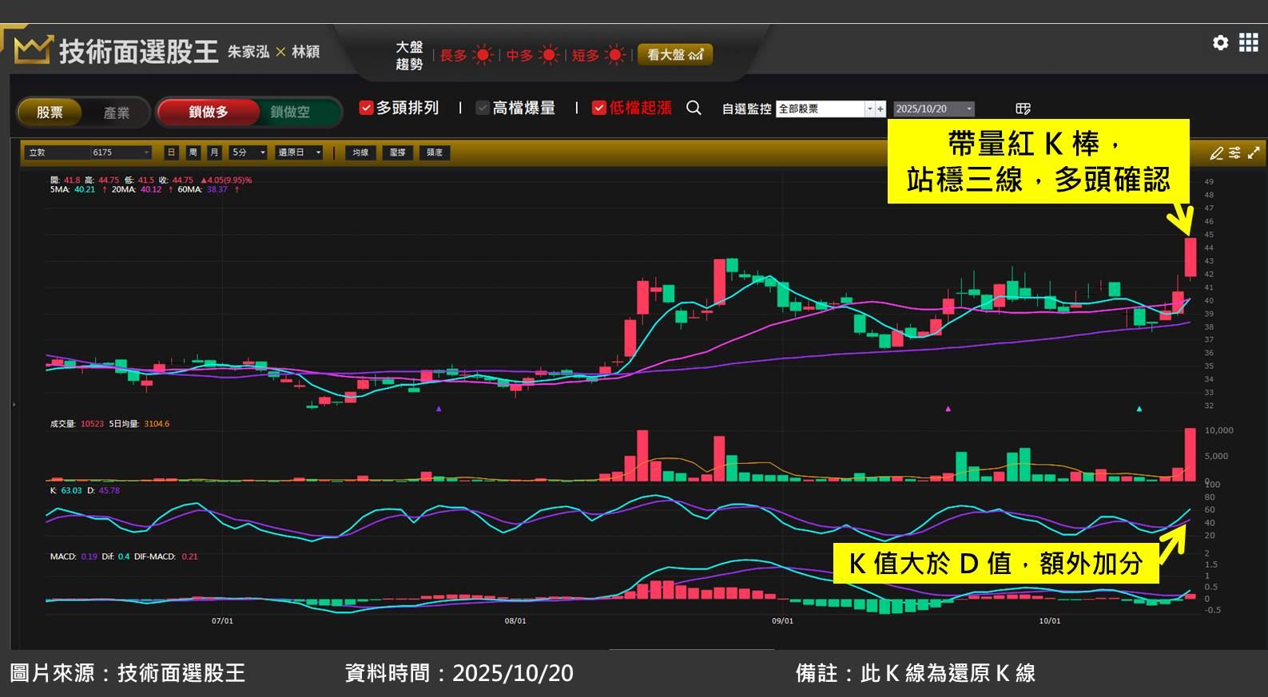Image resolution: width=1268 pixels, height=697 pixels.
Task: Click the DIF-MACD value 0.21
Action: point(190,556)
